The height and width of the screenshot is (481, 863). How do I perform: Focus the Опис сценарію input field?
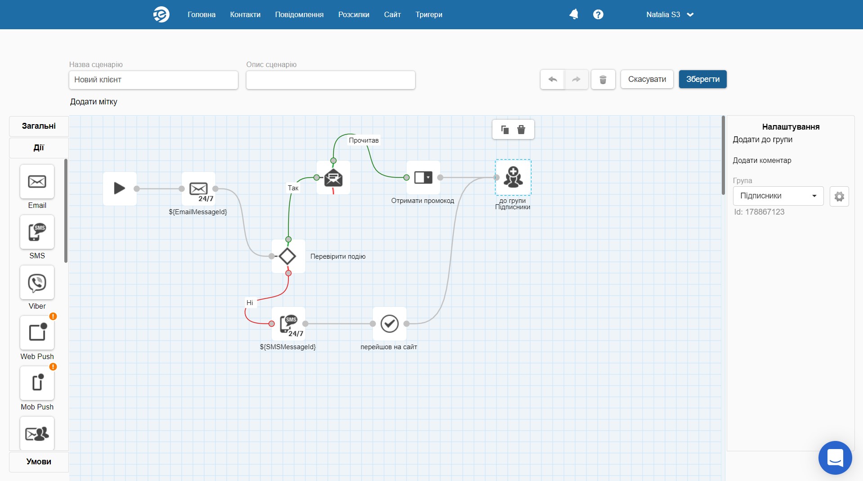[330, 80]
